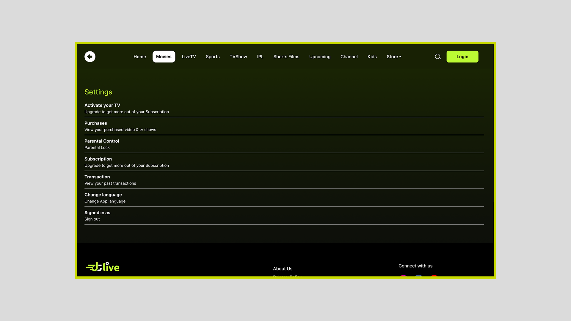Toggle Parental Lock setting

(x=97, y=147)
